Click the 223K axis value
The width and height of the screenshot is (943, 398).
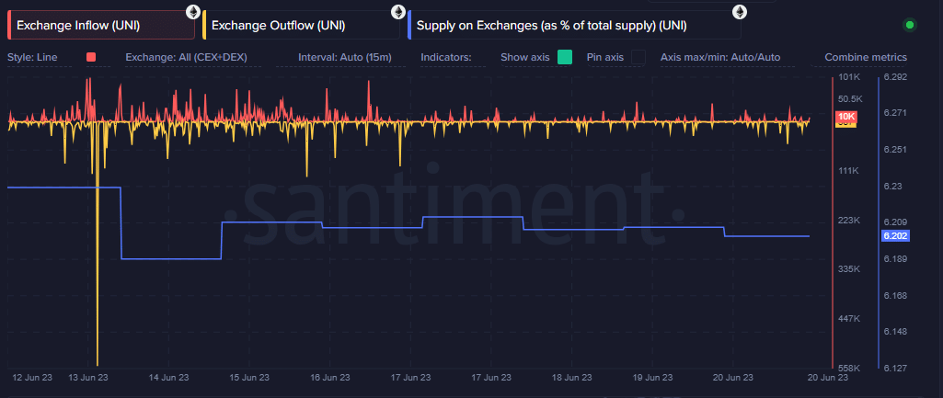point(849,220)
